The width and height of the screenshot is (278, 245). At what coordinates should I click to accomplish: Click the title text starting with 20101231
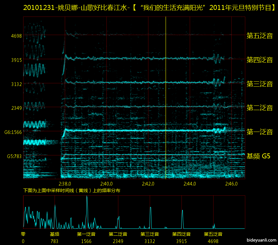[149, 8]
